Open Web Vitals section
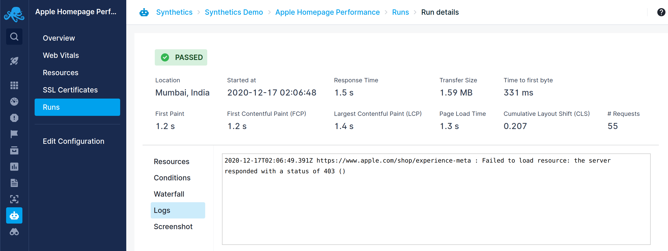 (x=61, y=55)
